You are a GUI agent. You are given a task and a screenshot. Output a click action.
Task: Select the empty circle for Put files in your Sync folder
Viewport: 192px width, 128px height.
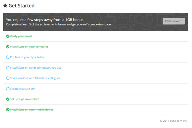[8, 57]
